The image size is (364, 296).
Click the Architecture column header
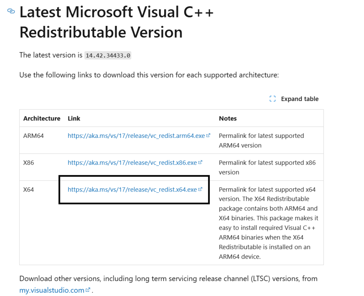point(42,118)
